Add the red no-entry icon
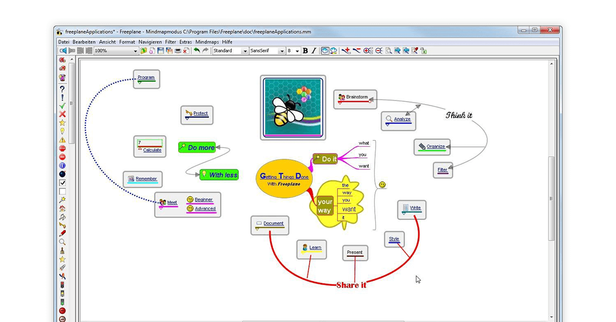Viewport: 616px width, 322px height. pos(62,157)
